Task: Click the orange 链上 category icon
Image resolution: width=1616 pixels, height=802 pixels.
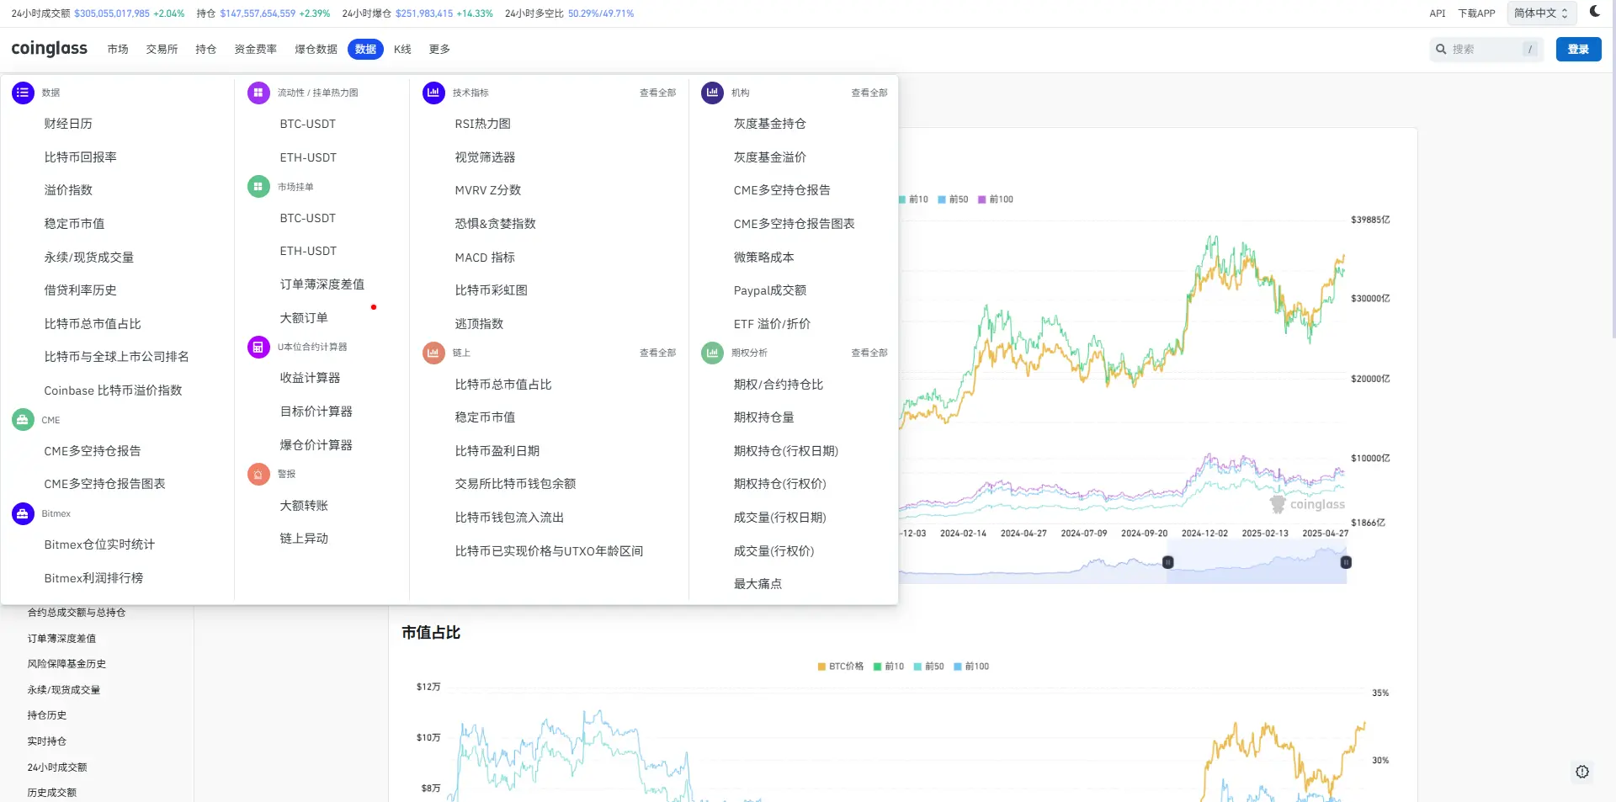Action: pos(433,353)
